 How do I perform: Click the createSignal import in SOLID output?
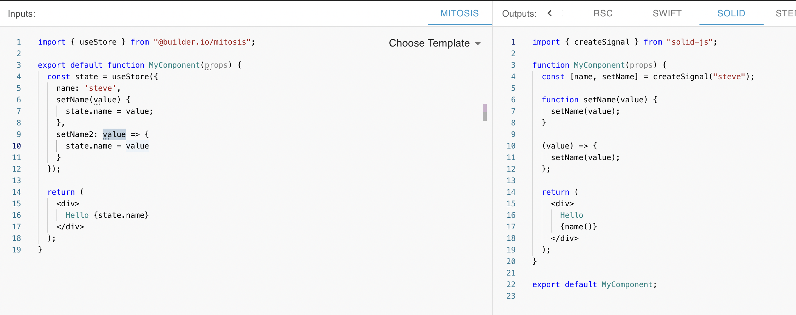602,42
